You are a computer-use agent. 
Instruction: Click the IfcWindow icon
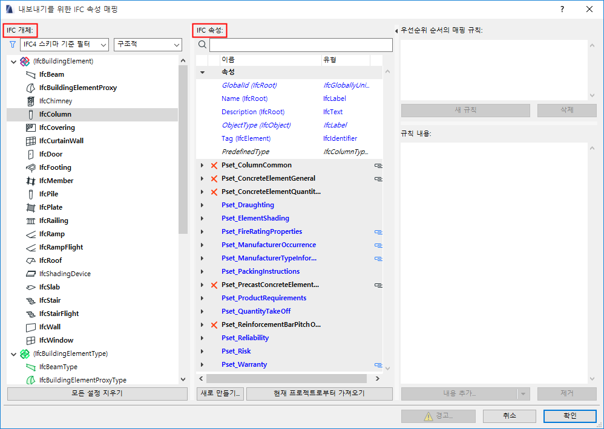pos(30,340)
